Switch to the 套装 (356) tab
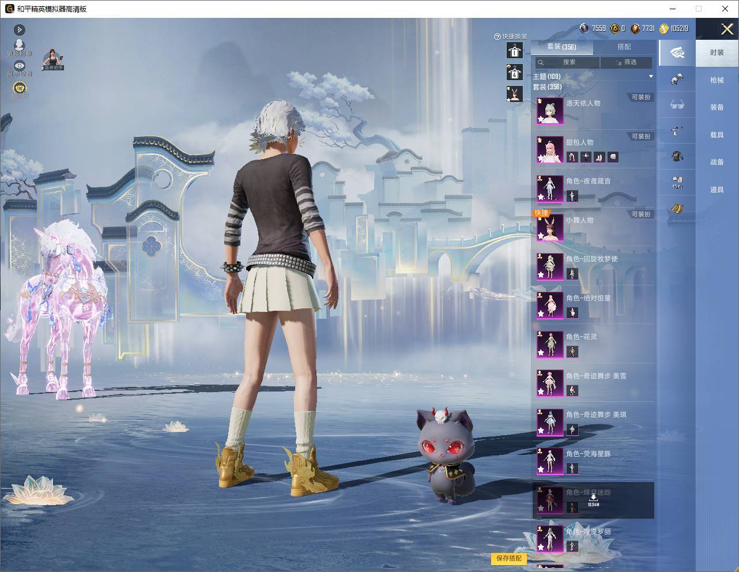The height and width of the screenshot is (572, 739). tap(561, 47)
